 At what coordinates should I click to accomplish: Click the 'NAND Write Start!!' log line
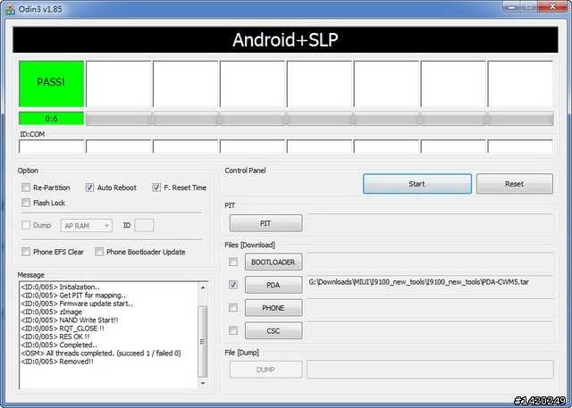coord(70,321)
